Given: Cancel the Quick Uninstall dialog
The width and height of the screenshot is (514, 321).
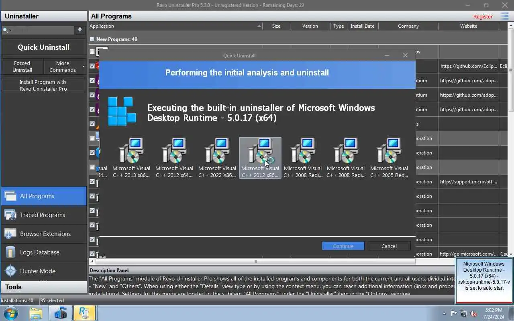Looking at the screenshot, I should [x=389, y=246].
